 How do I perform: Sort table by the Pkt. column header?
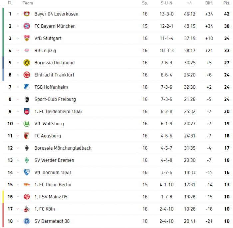coord(227,3)
